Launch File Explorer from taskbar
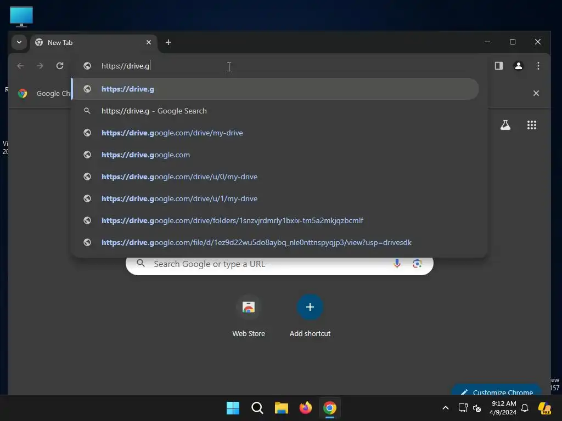 [x=282, y=408]
